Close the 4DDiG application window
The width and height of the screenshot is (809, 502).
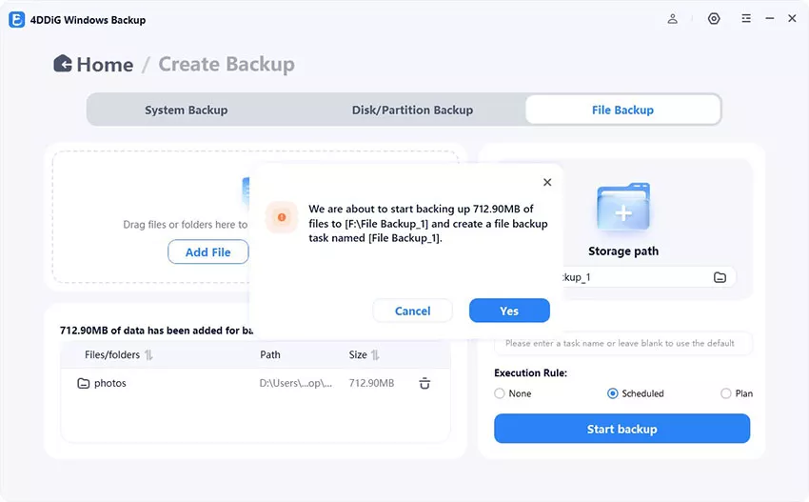792,19
